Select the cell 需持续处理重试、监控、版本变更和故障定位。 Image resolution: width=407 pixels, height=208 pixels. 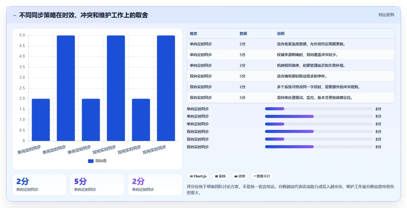point(315,98)
